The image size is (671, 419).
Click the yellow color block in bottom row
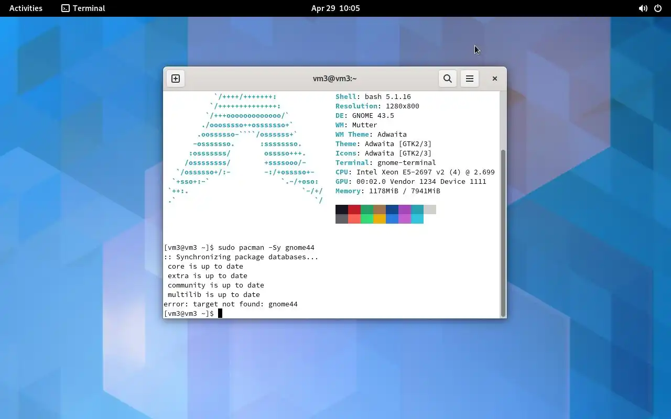click(380, 219)
